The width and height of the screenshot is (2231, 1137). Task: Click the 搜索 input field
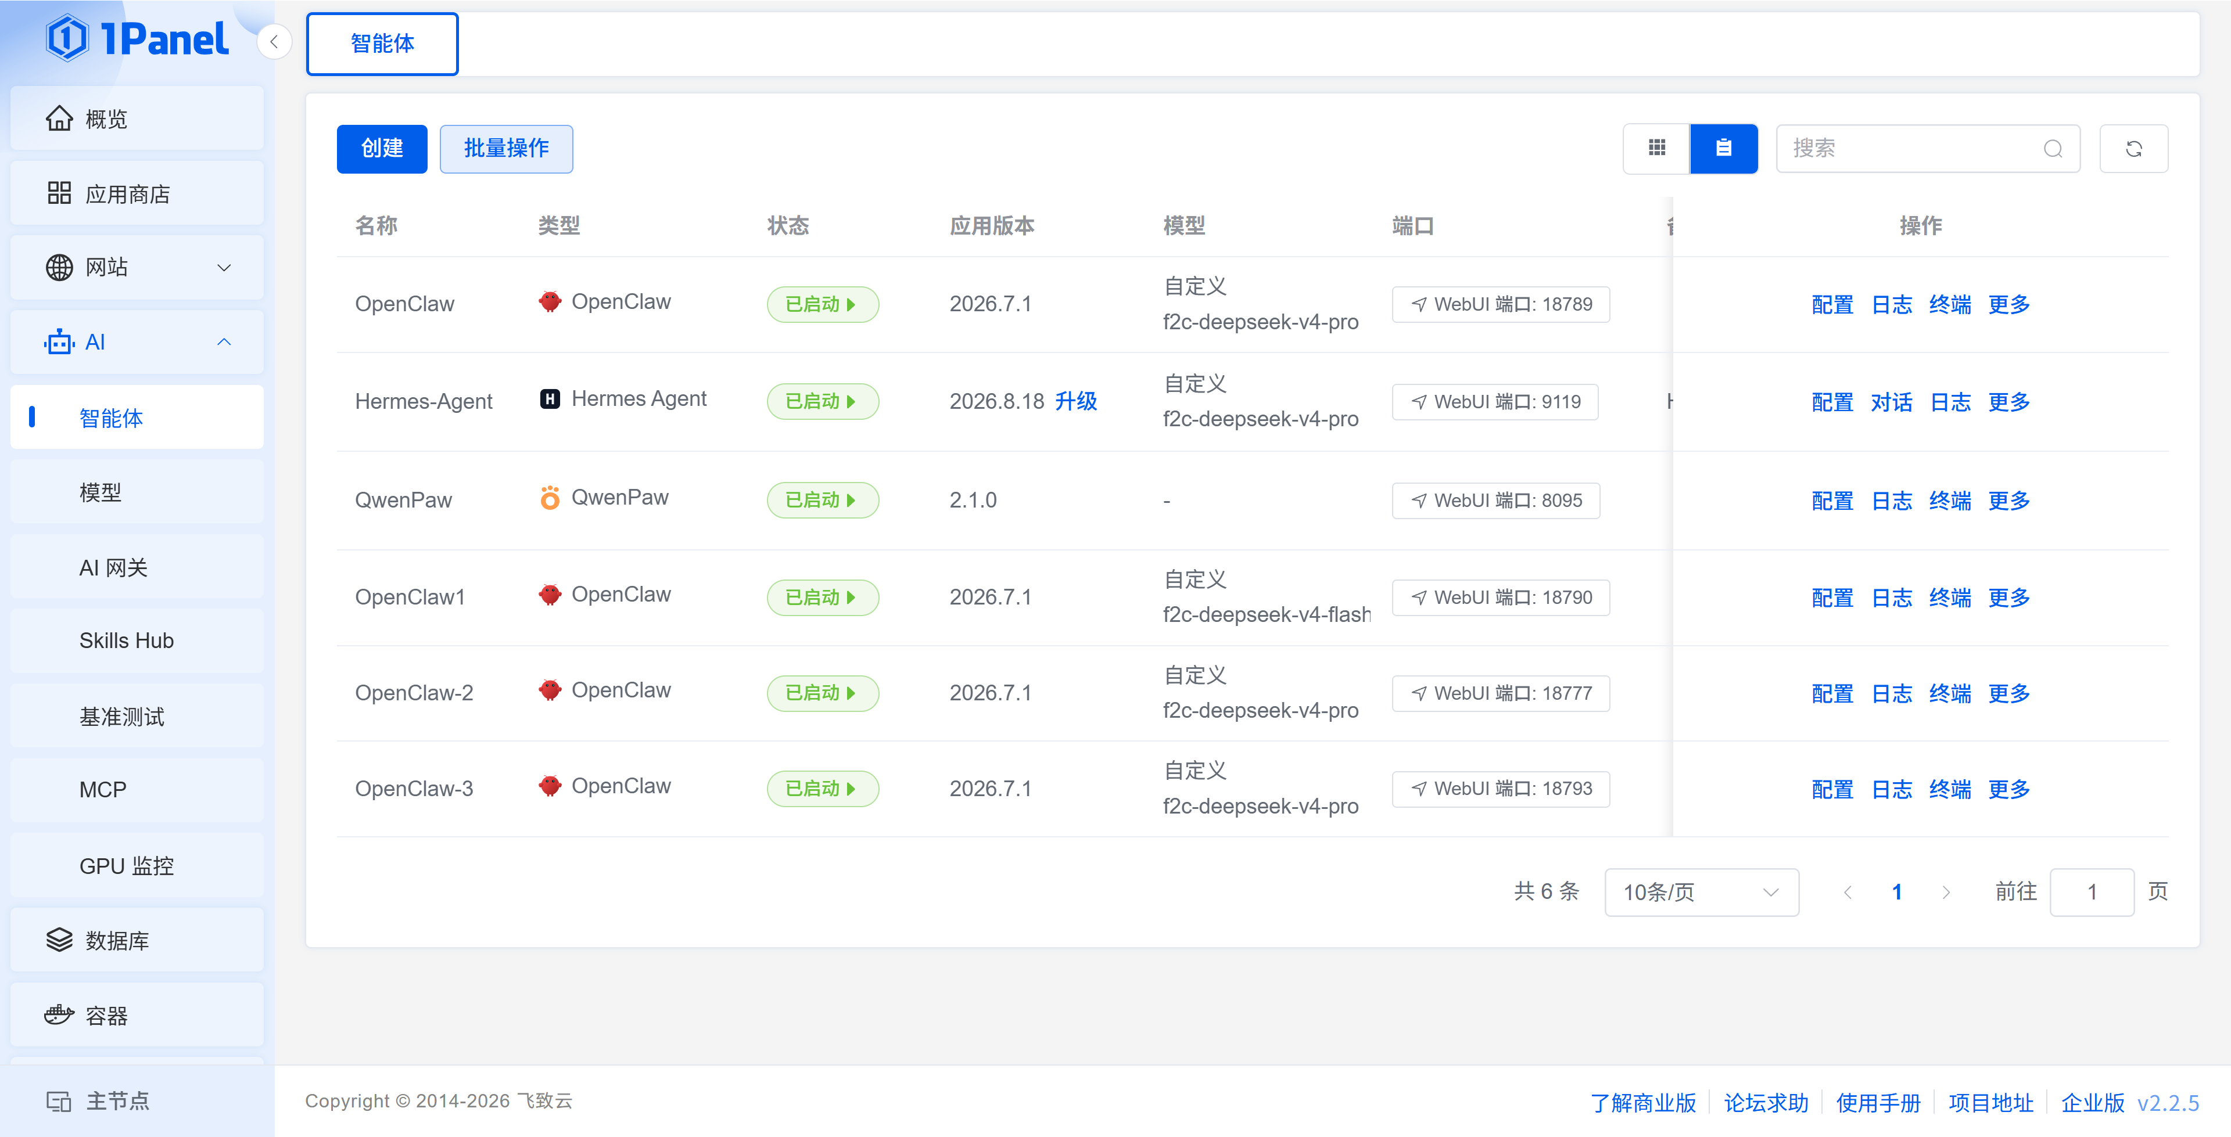[x=1928, y=149]
